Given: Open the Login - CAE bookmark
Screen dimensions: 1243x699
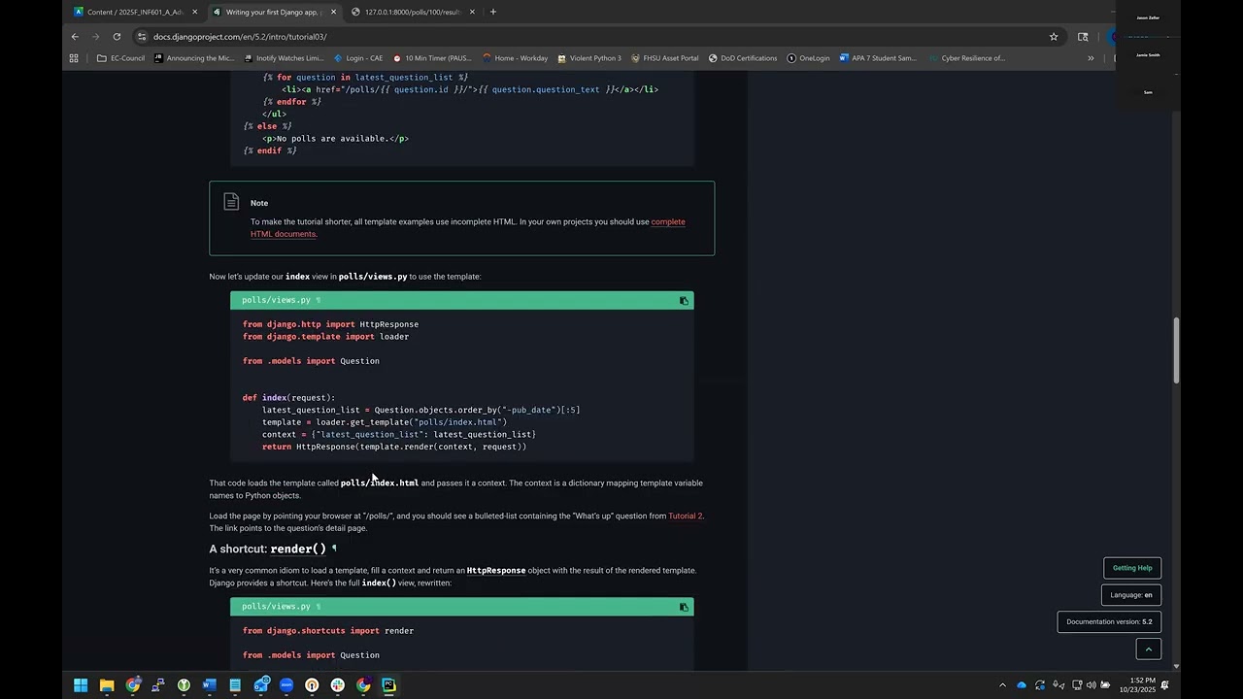Looking at the screenshot, I should point(357,58).
